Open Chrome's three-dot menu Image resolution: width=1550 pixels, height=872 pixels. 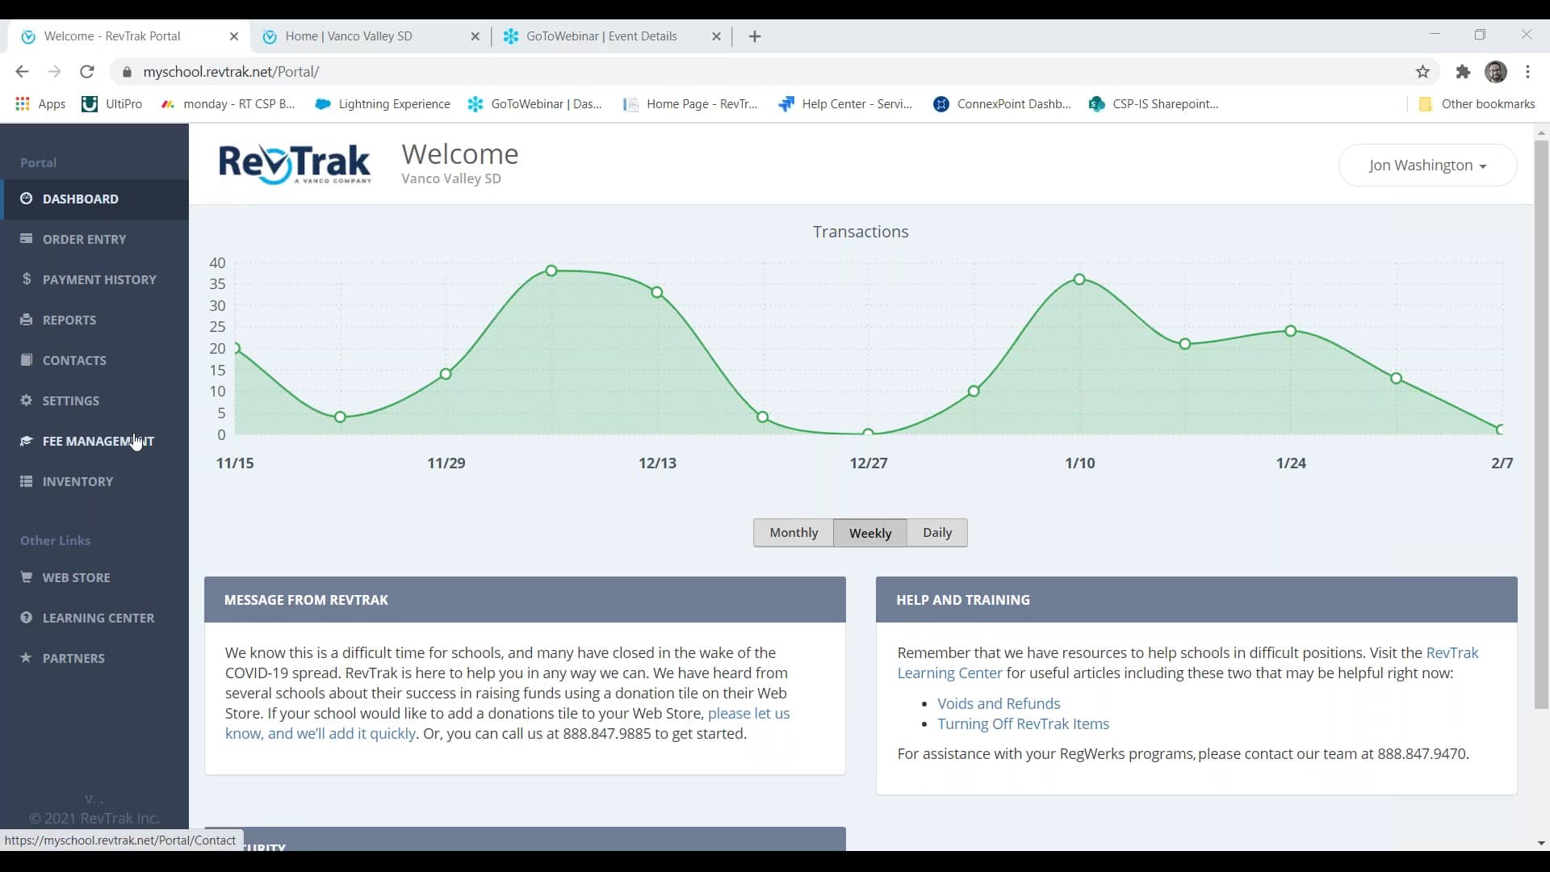[1530, 72]
